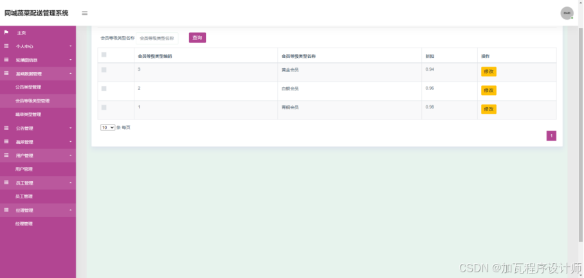Image resolution: width=584 pixels, height=278 pixels.
Task: Click the 0.98 discount value
Action: (x=430, y=107)
